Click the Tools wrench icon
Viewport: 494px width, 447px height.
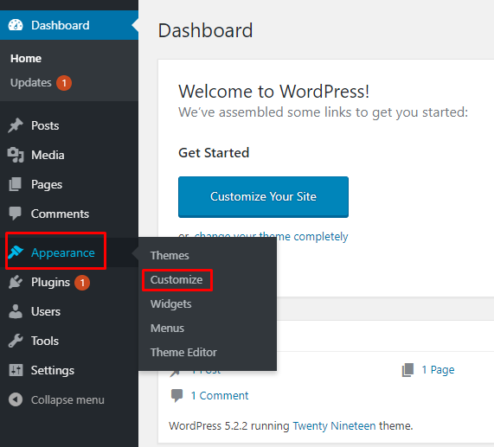coord(16,341)
